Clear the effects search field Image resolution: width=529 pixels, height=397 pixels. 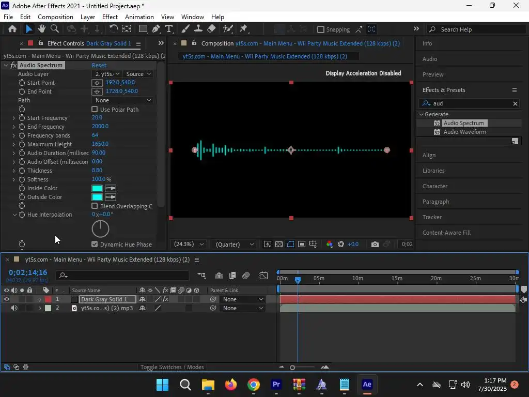point(515,103)
